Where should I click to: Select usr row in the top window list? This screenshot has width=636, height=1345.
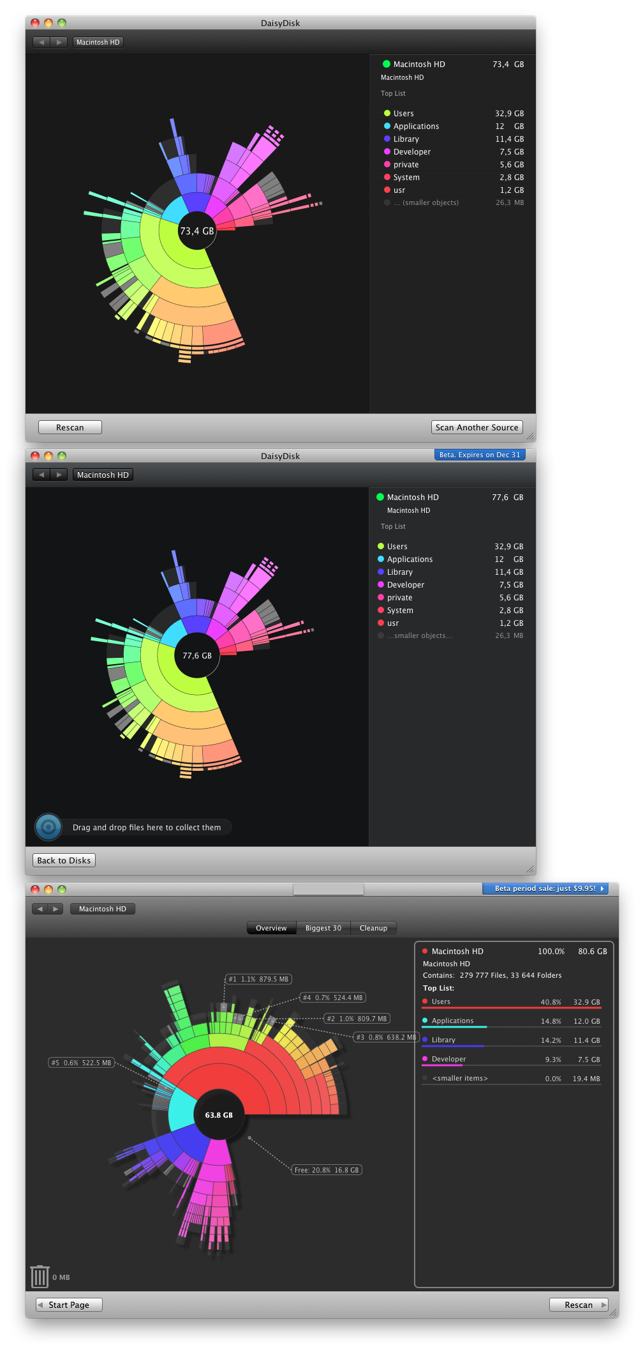tap(454, 190)
